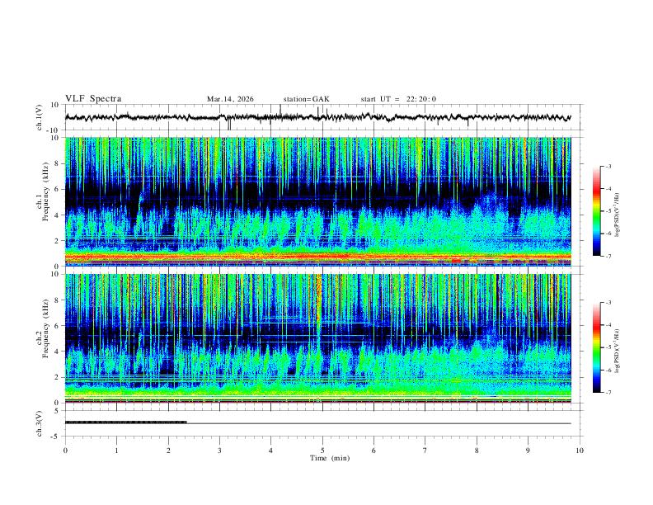This screenshot has height=505, width=653.
Task: Click the 'Time (min)' axis label
Action: (330, 458)
